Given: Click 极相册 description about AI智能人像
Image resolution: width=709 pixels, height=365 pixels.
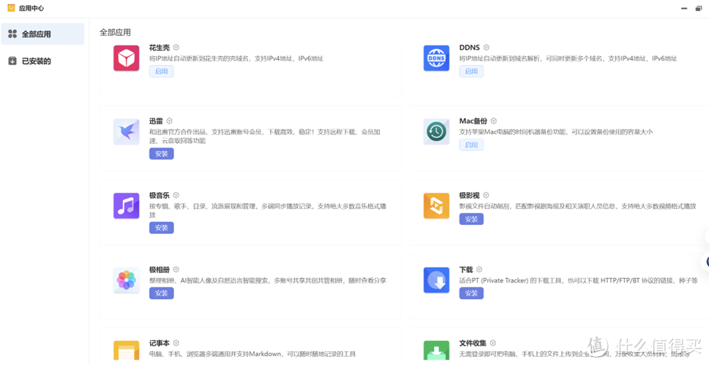Looking at the screenshot, I should (268, 280).
